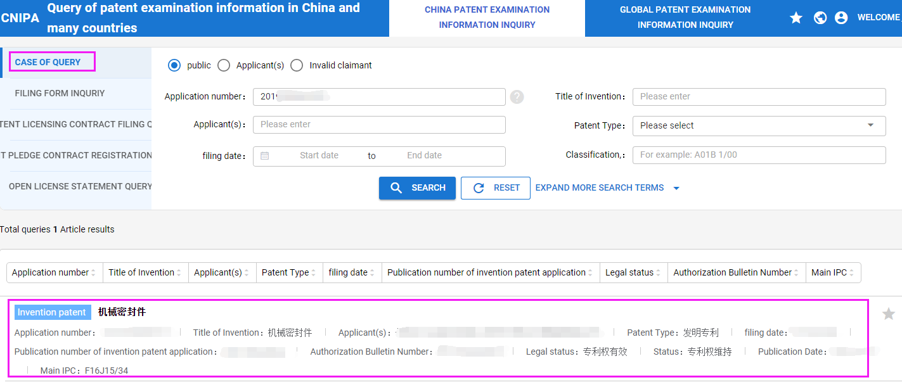This screenshot has width=902, height=387.
Task: Bookmark the 机械密封件 result with star
Action: [x=889, y=314]
